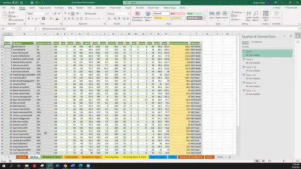Open the QB Name column filter dropdown
The image size is (301, 169).
click(x=35, y=43)
